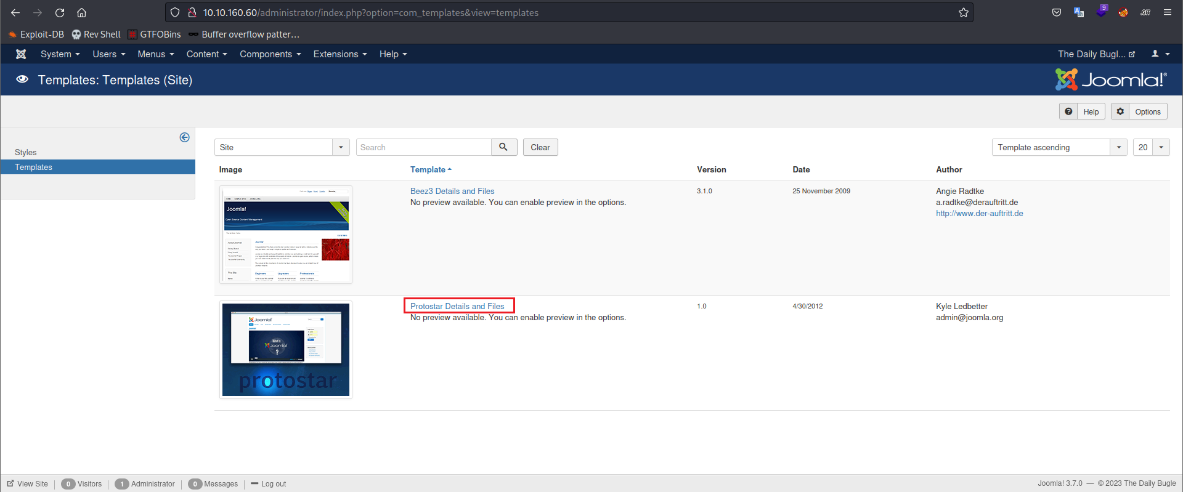This screenshot has width=1183, height=492.
Task: Click the Options gear button
Action: click(x=1139, y=111)
